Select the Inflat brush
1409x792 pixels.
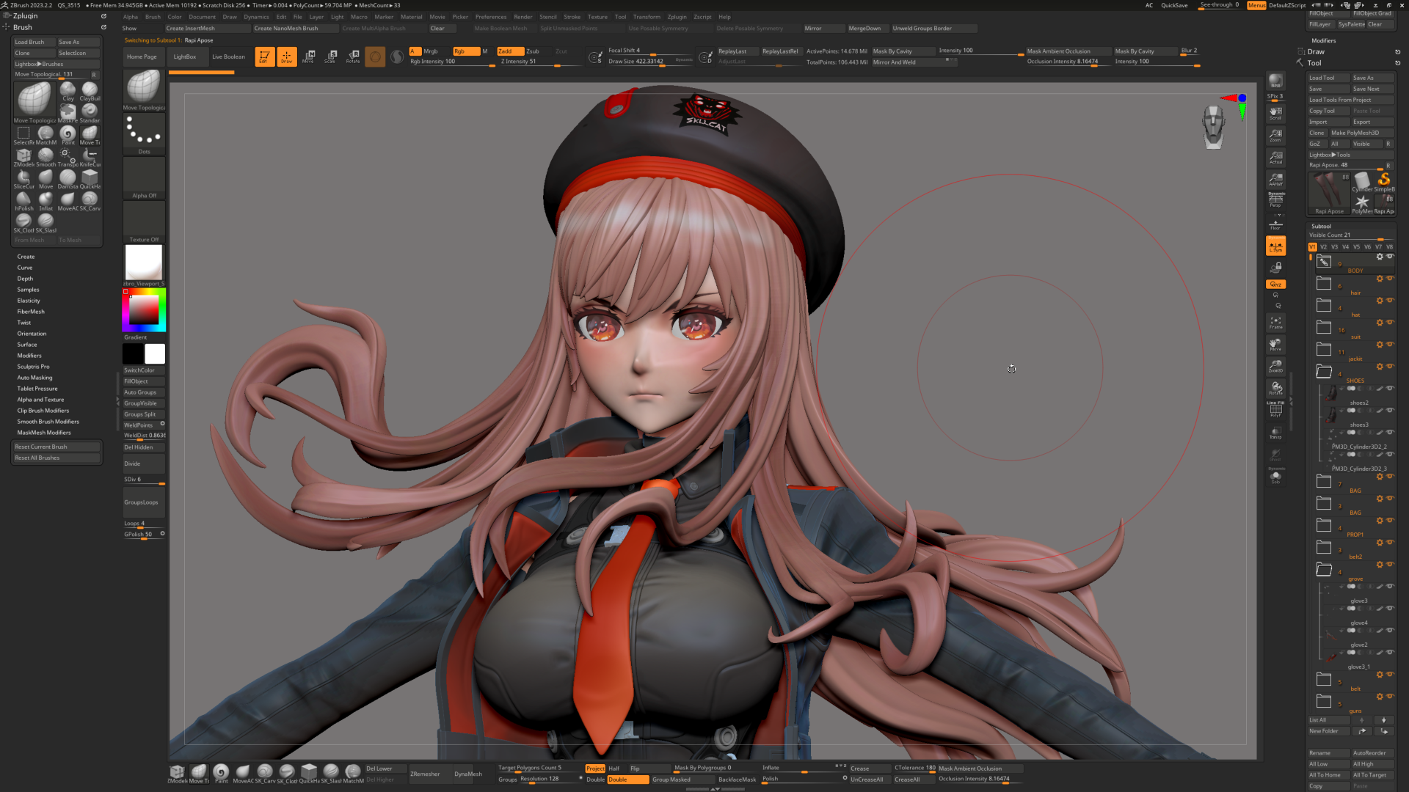click(45, 201)
